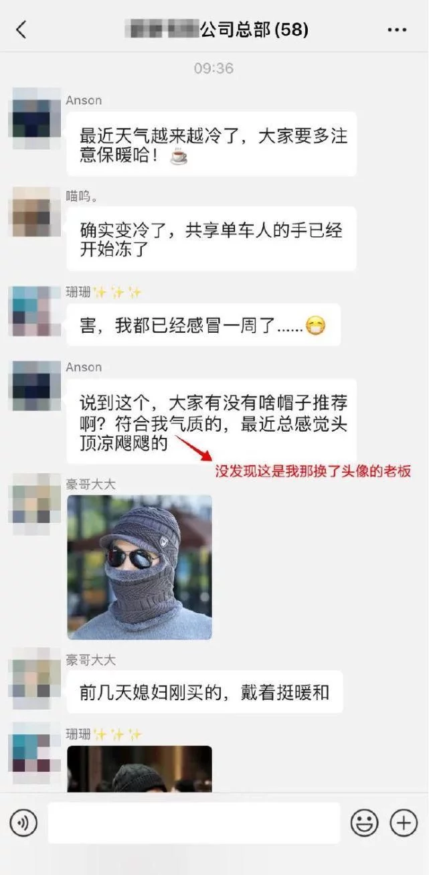Open the three-dot chat options menu
The width and height of the screenshot is (429, 875).
(397, 30)
